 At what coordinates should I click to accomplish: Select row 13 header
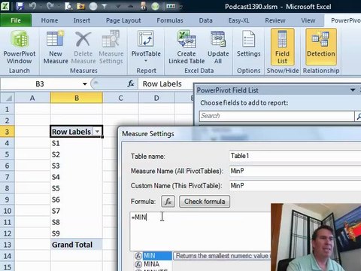coord(7,245)
